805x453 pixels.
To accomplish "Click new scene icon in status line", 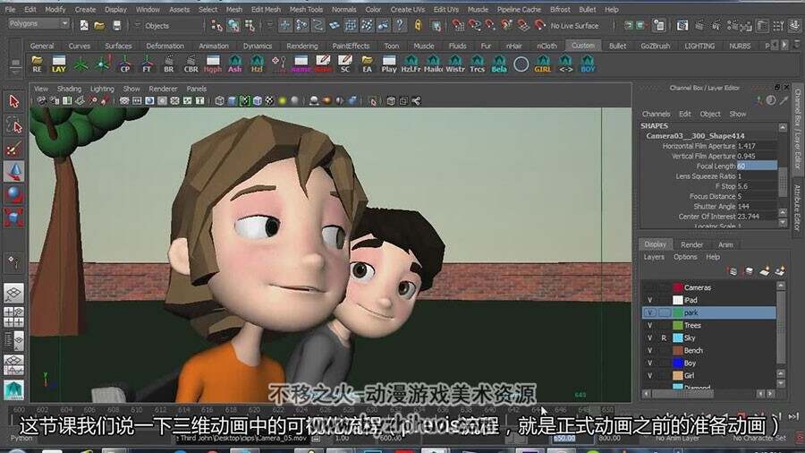I will 84,25.
